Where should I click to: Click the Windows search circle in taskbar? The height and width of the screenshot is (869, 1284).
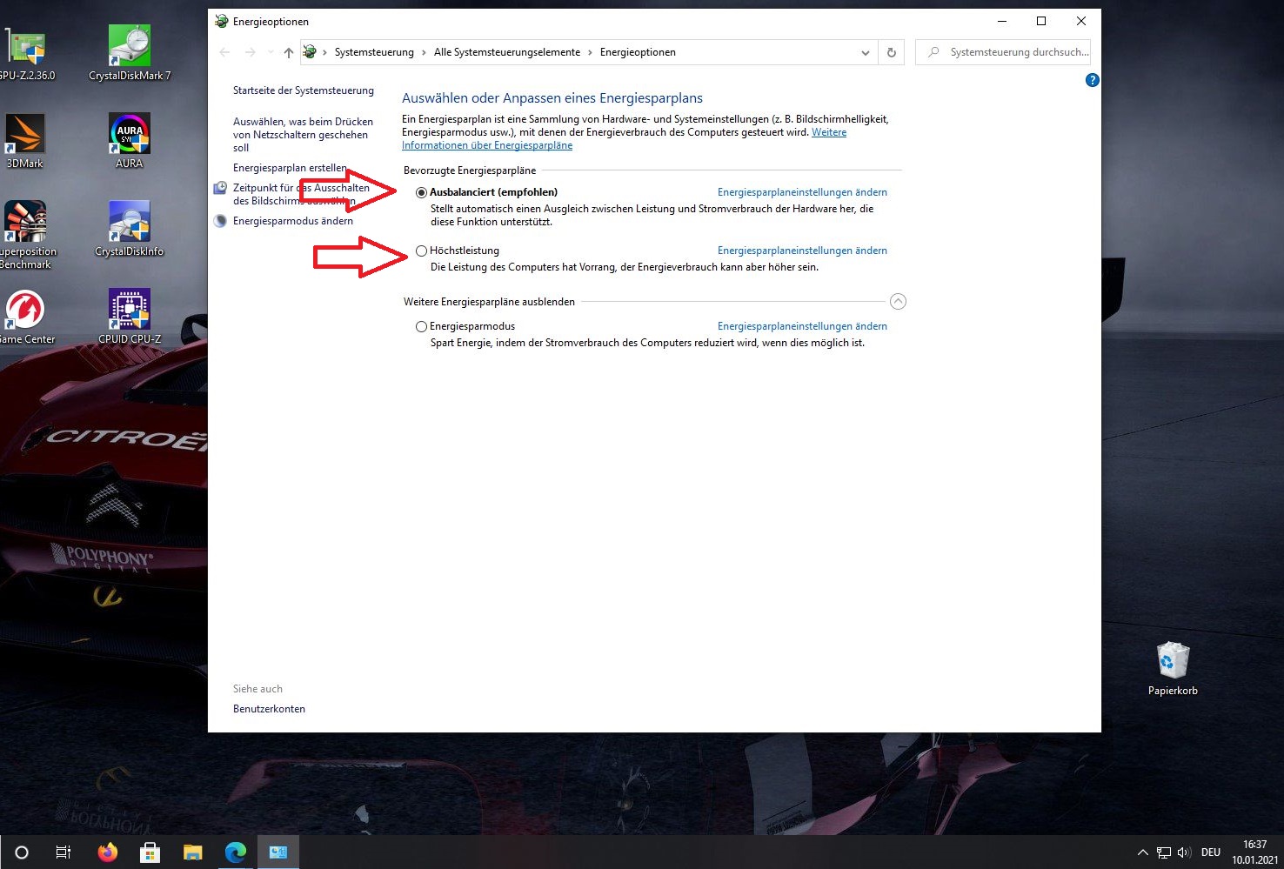pos(22,852)
